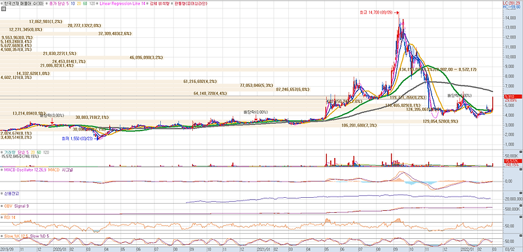
Task: Click the 2021/01 date axis label
Action: 263,249
